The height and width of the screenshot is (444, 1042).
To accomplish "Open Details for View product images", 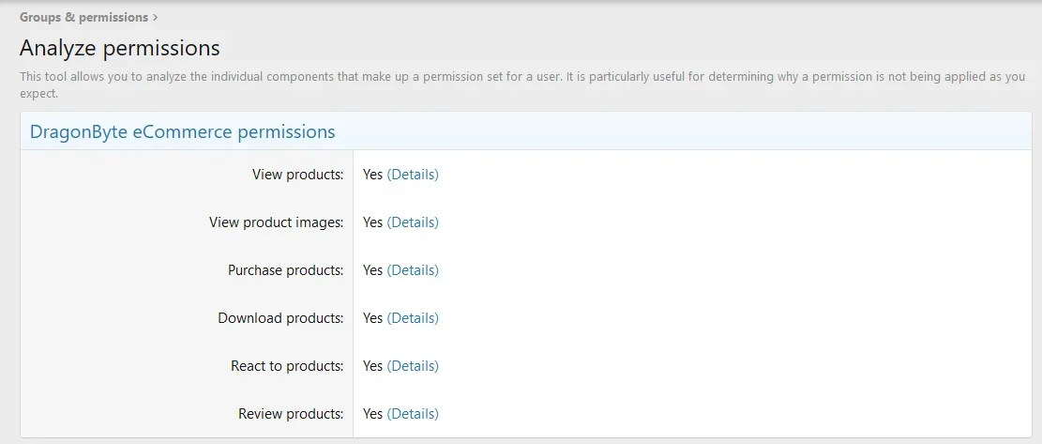I will click(413, 222).
